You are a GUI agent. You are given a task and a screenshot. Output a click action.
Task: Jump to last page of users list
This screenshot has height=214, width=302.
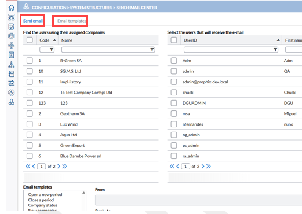209,166
